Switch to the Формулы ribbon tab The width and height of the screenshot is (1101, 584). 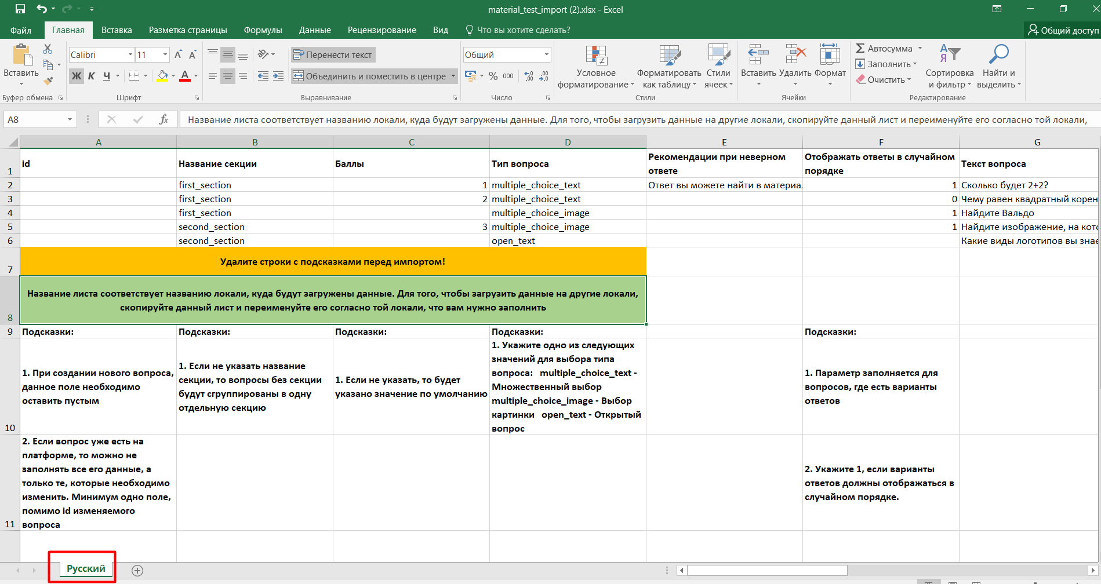[x=263, y=30]
